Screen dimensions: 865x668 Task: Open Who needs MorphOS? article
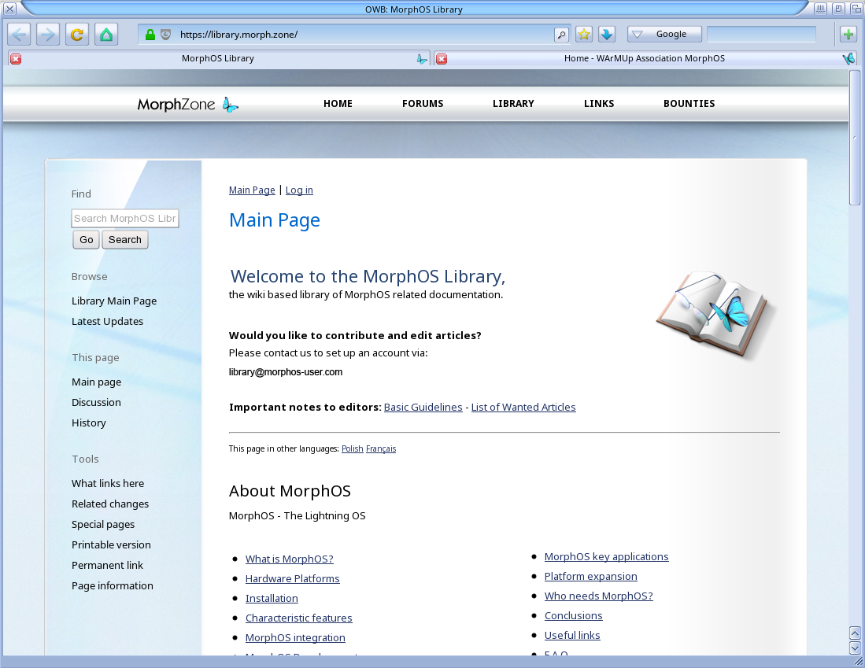pos(598,596)
